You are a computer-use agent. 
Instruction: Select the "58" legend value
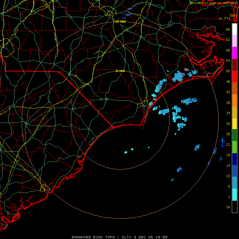click(228, 50)
